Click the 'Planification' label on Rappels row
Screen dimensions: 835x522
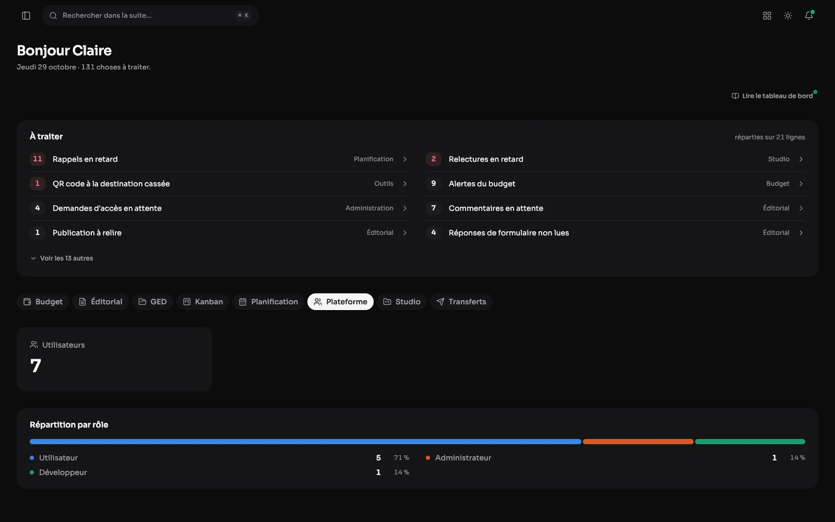tap(374, 159)
